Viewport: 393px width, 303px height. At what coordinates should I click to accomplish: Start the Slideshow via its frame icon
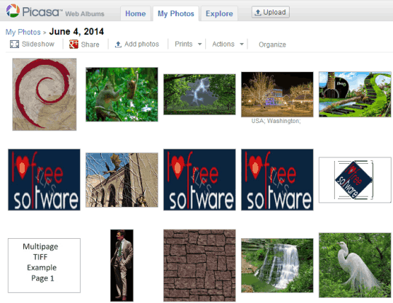[x=15, y=44]
